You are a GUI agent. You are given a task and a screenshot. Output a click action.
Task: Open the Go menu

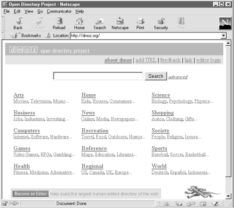(x=40, y=11)
